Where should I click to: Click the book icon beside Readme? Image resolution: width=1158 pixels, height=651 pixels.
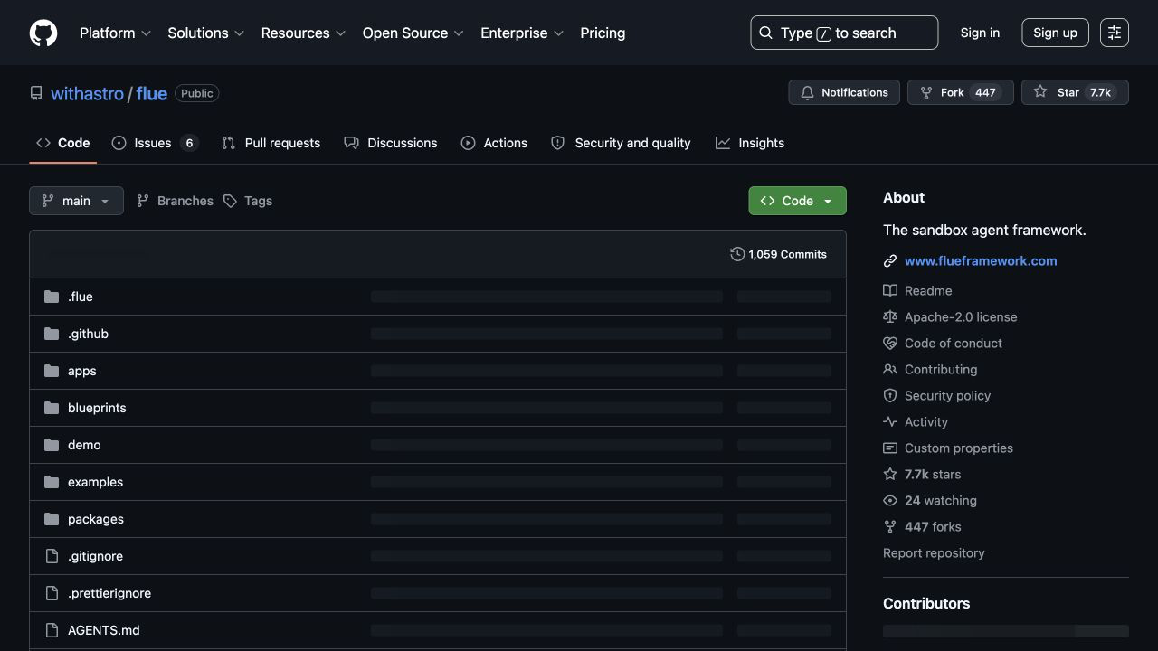pyautogui.click(x=890, y=290)
